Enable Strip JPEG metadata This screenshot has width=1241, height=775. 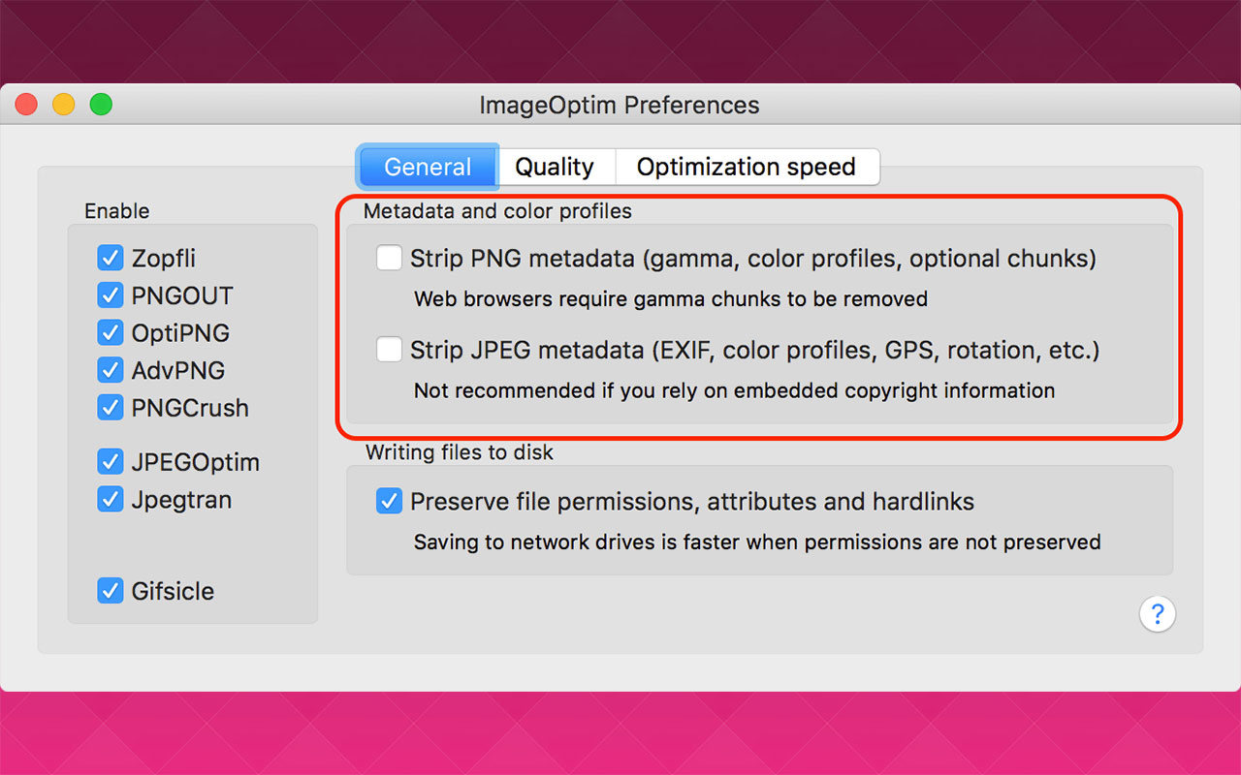(389, 350)
